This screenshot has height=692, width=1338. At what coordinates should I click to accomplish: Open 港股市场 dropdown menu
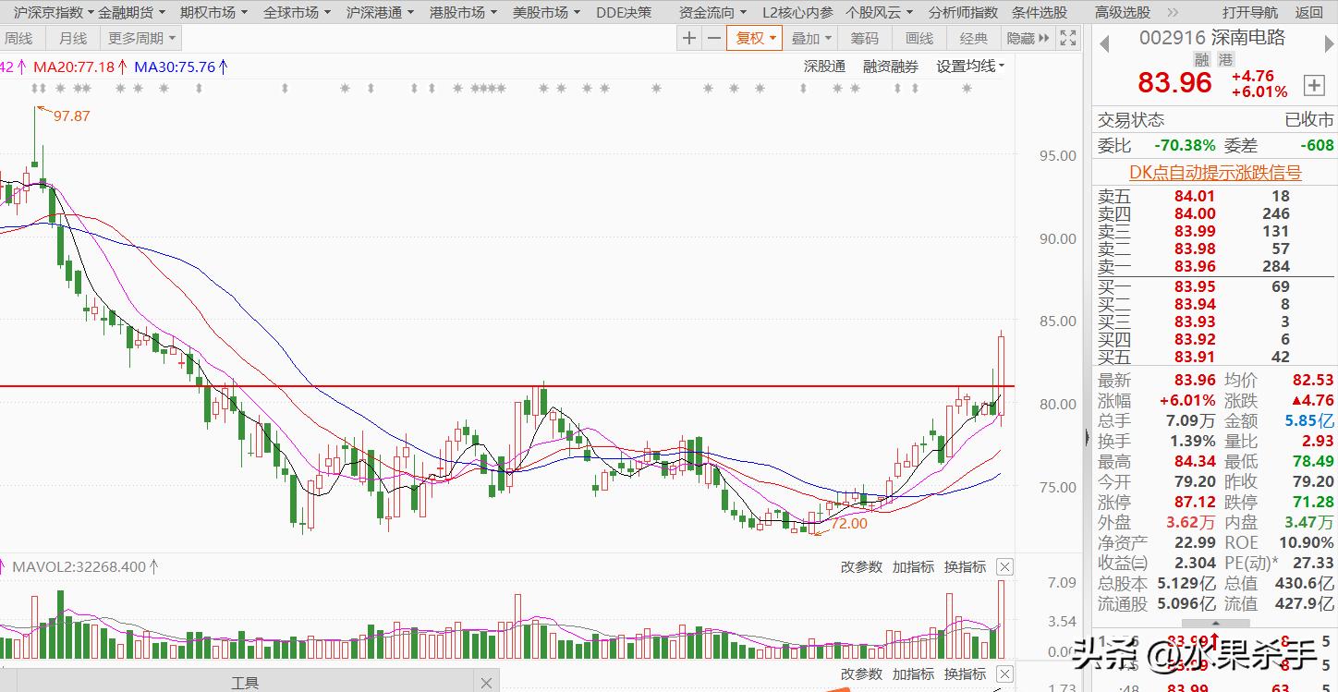tap(463, 13)
